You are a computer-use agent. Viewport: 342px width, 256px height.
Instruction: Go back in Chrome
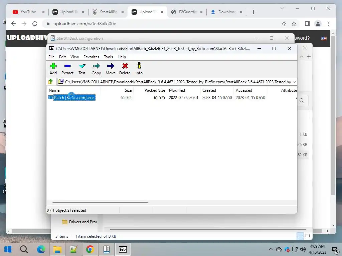point(13,24)
